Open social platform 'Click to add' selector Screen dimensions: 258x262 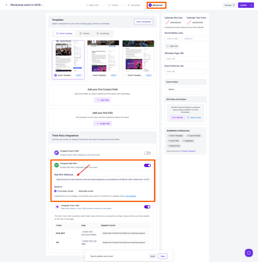point(173,38)
